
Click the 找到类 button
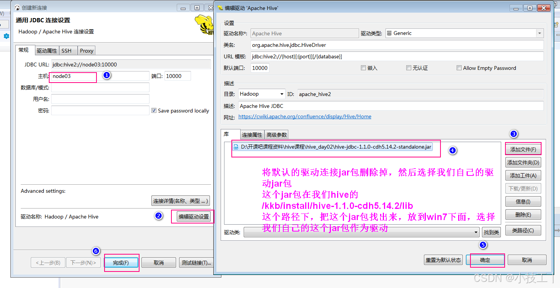[491, 232]
